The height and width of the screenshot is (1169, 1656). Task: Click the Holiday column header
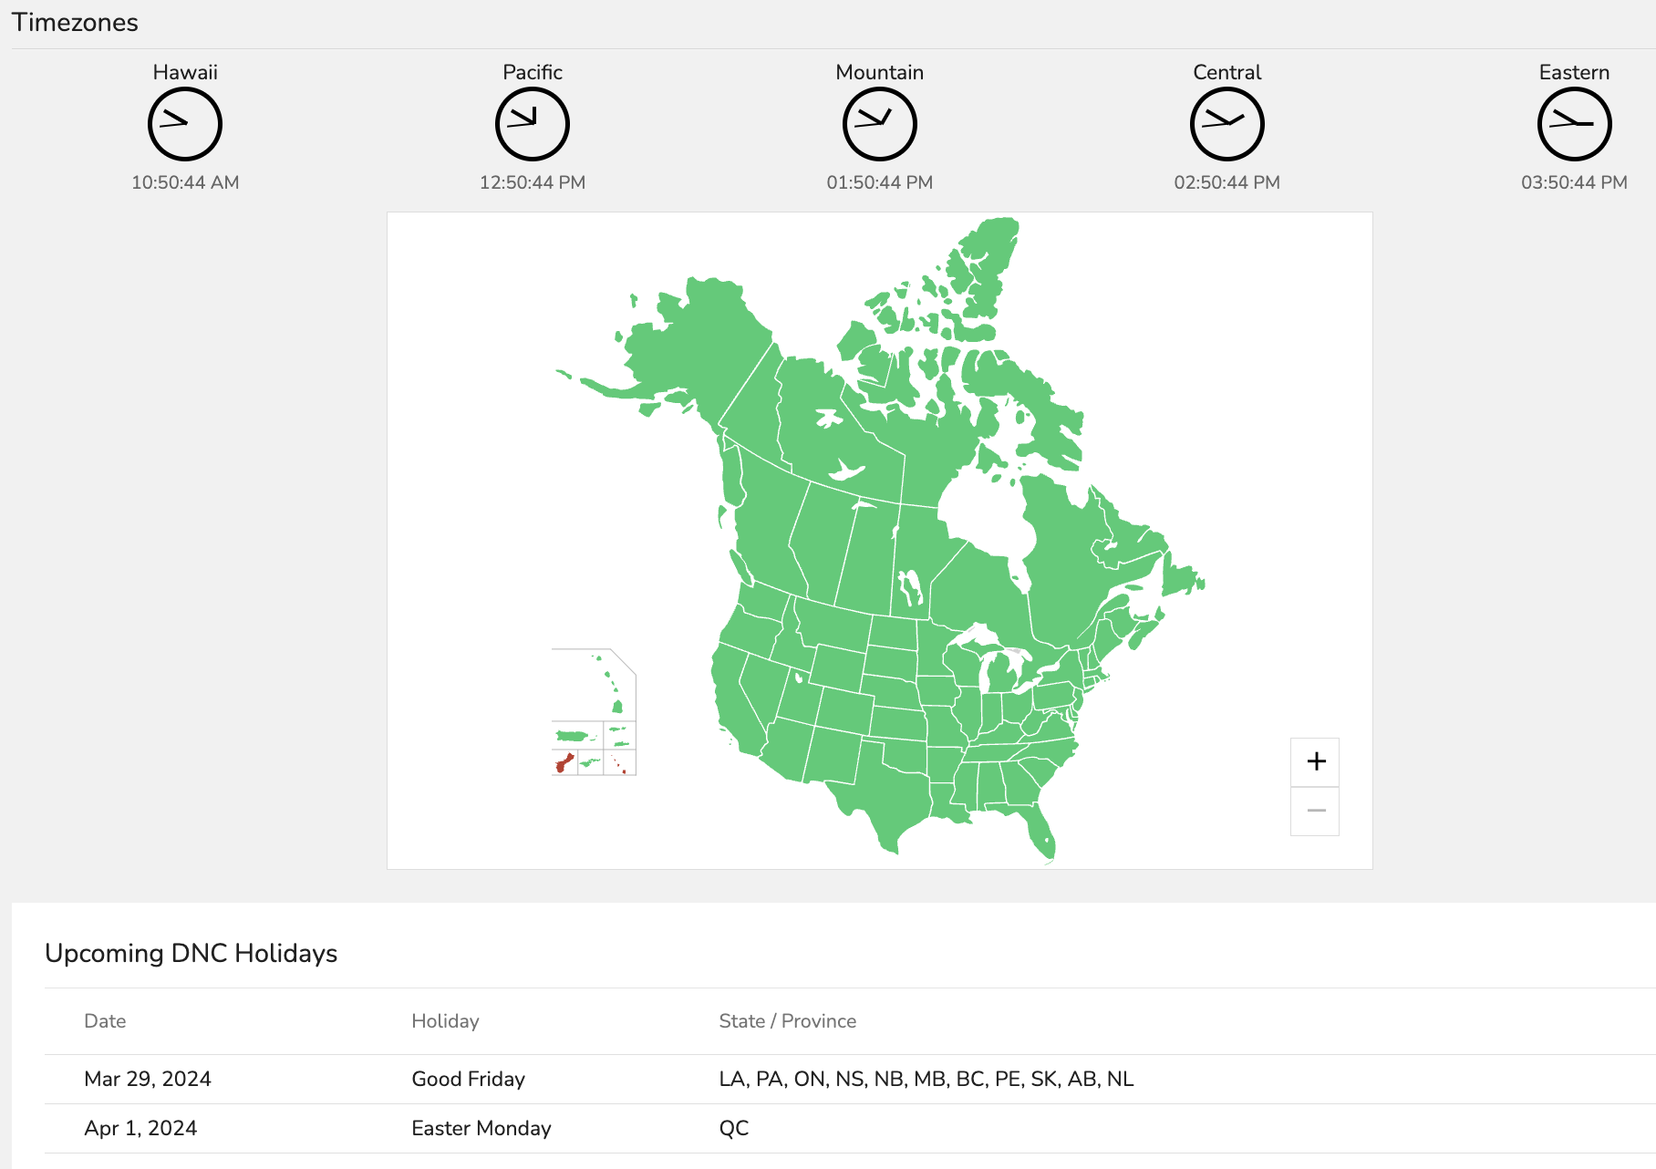click(x=445, y=1021)
